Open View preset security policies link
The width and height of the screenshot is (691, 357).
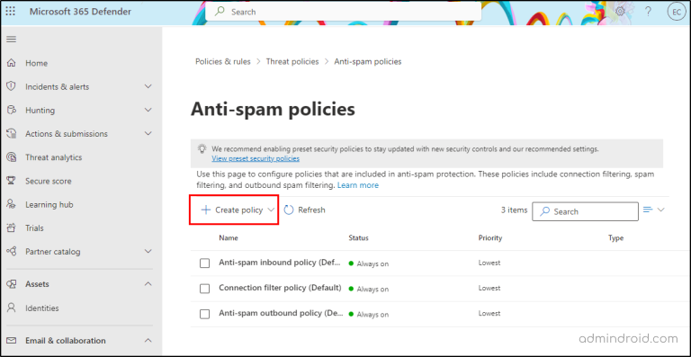[256, 158]
